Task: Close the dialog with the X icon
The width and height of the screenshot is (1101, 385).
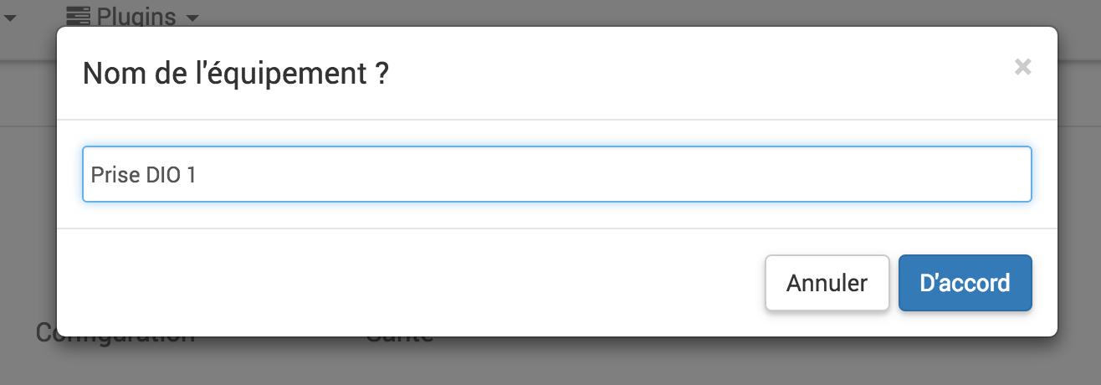Action: [1022, 68]
